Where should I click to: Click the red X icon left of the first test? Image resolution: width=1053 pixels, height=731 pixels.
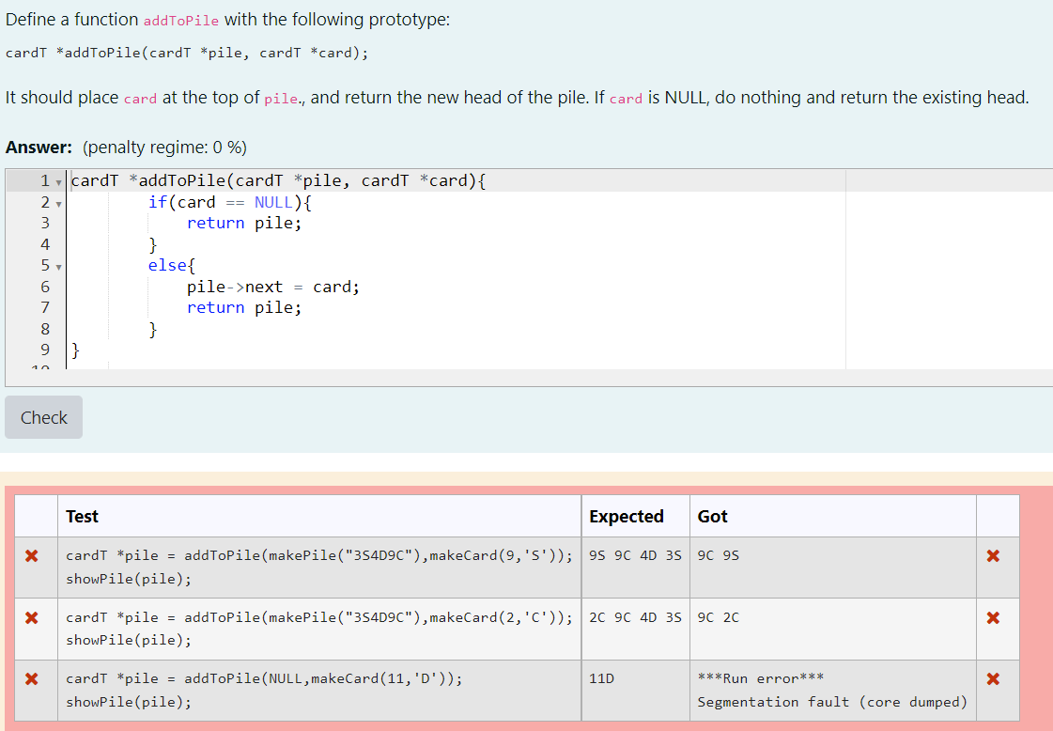click(31, 555)
